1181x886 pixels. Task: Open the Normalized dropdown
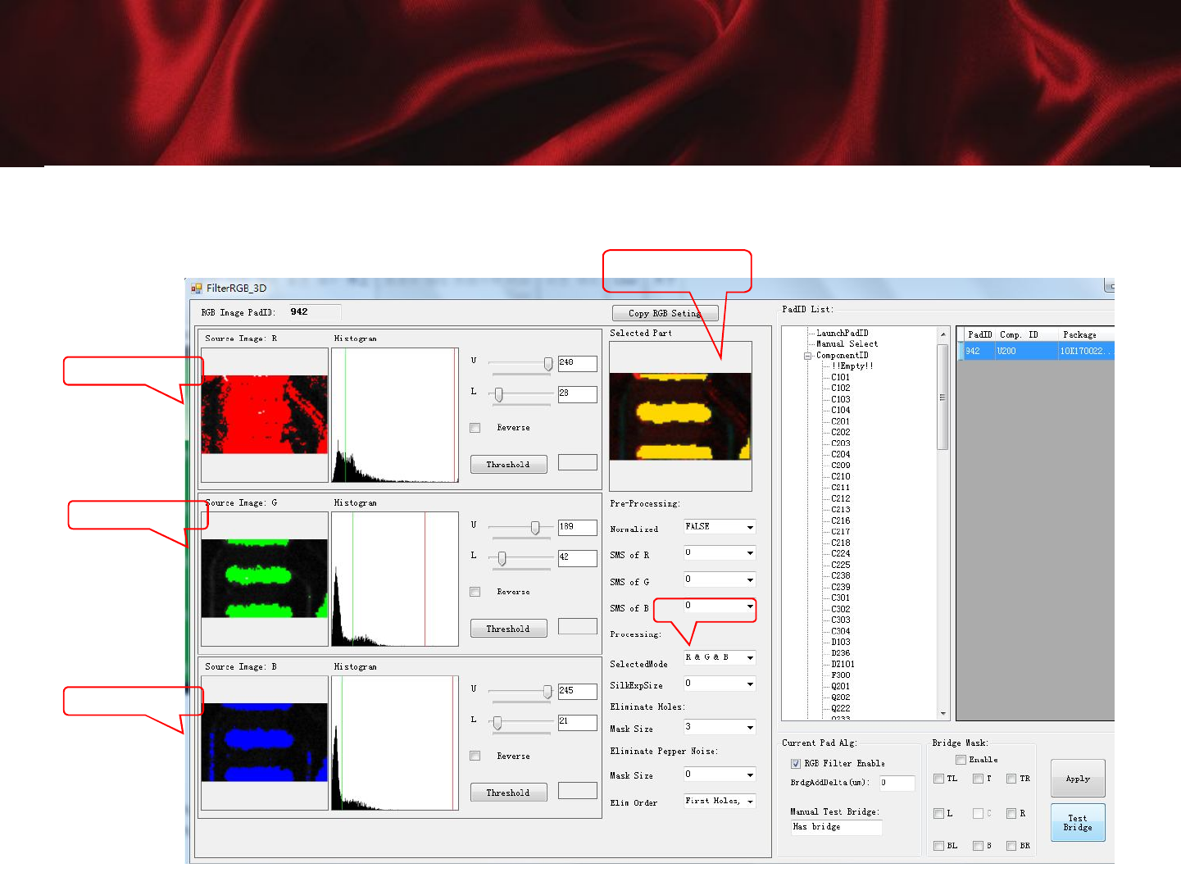pyautogui.click(x=720, y=527)
